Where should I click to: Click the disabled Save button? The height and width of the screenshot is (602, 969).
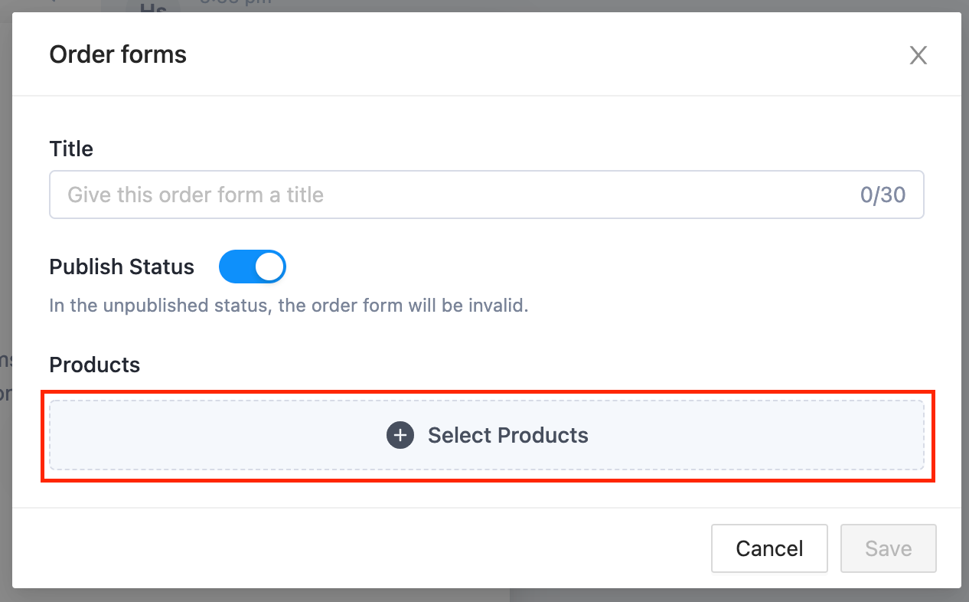[x=889, y=548]
